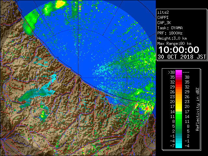Screen dimensions: 208x156
Task: Click the yellow 17–20 dBZ legend band
Action: [179, 107]
